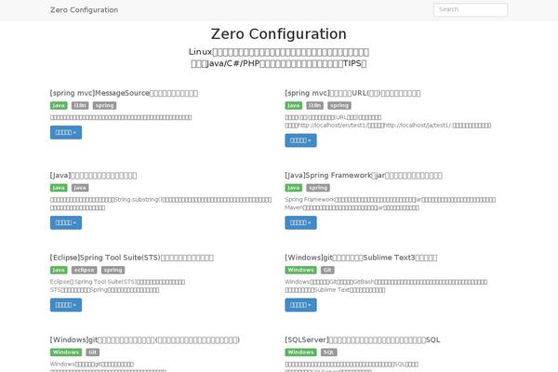558x372 pixels.
Task: Click Windows tag under Sublime Text3 post
Action: pos(300,271)
